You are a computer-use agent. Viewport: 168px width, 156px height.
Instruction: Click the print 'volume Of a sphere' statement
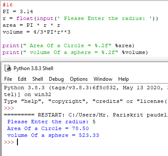click(x=75, y=52)
